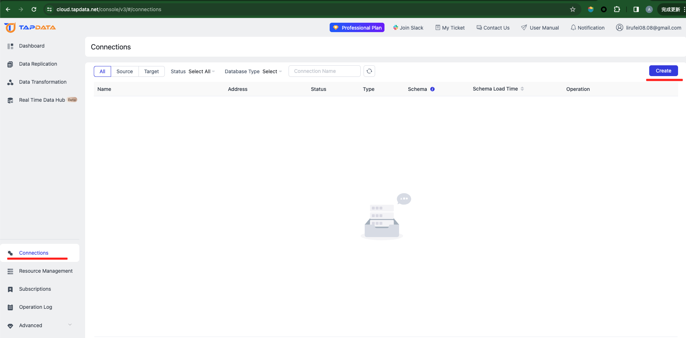Open Data Replication page
The image size is (686, 338).
click(x=38, y=64)
